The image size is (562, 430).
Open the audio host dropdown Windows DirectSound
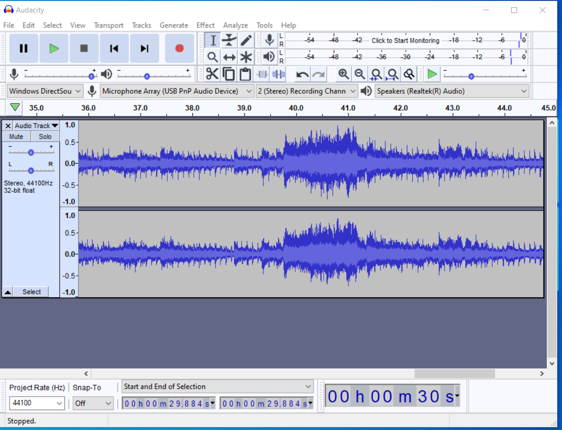click(45, 91)
